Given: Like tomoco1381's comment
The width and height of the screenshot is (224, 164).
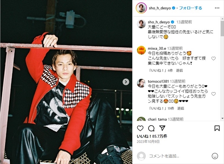Looking at the screenshot, I should coord(213,94).
